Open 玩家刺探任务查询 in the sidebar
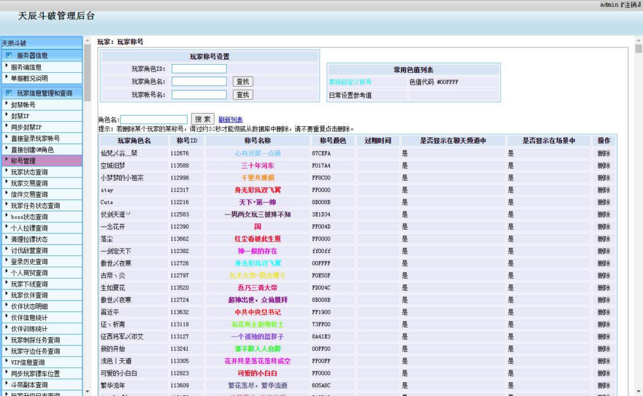This screenshot has height=396, width=643. (41, 340)
